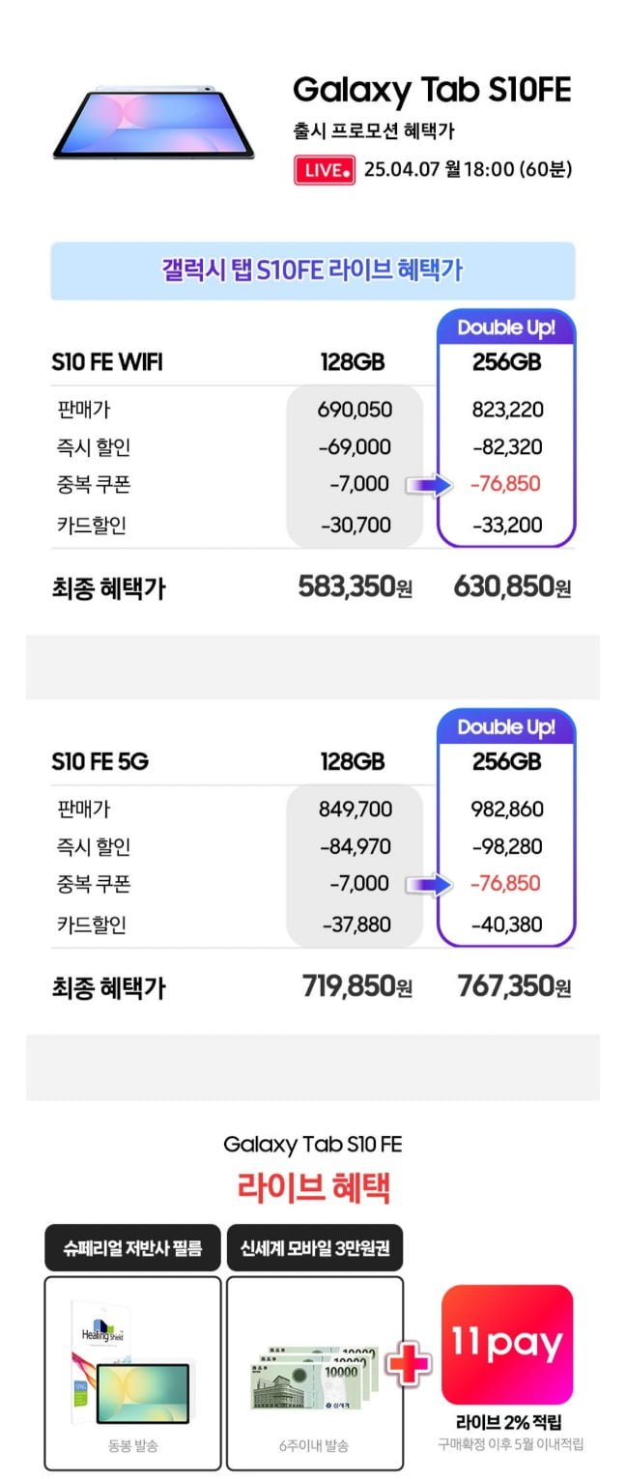The image size is (626, 1479).
Task: Click the 5G section blue arrow icon
Action: 428,884
